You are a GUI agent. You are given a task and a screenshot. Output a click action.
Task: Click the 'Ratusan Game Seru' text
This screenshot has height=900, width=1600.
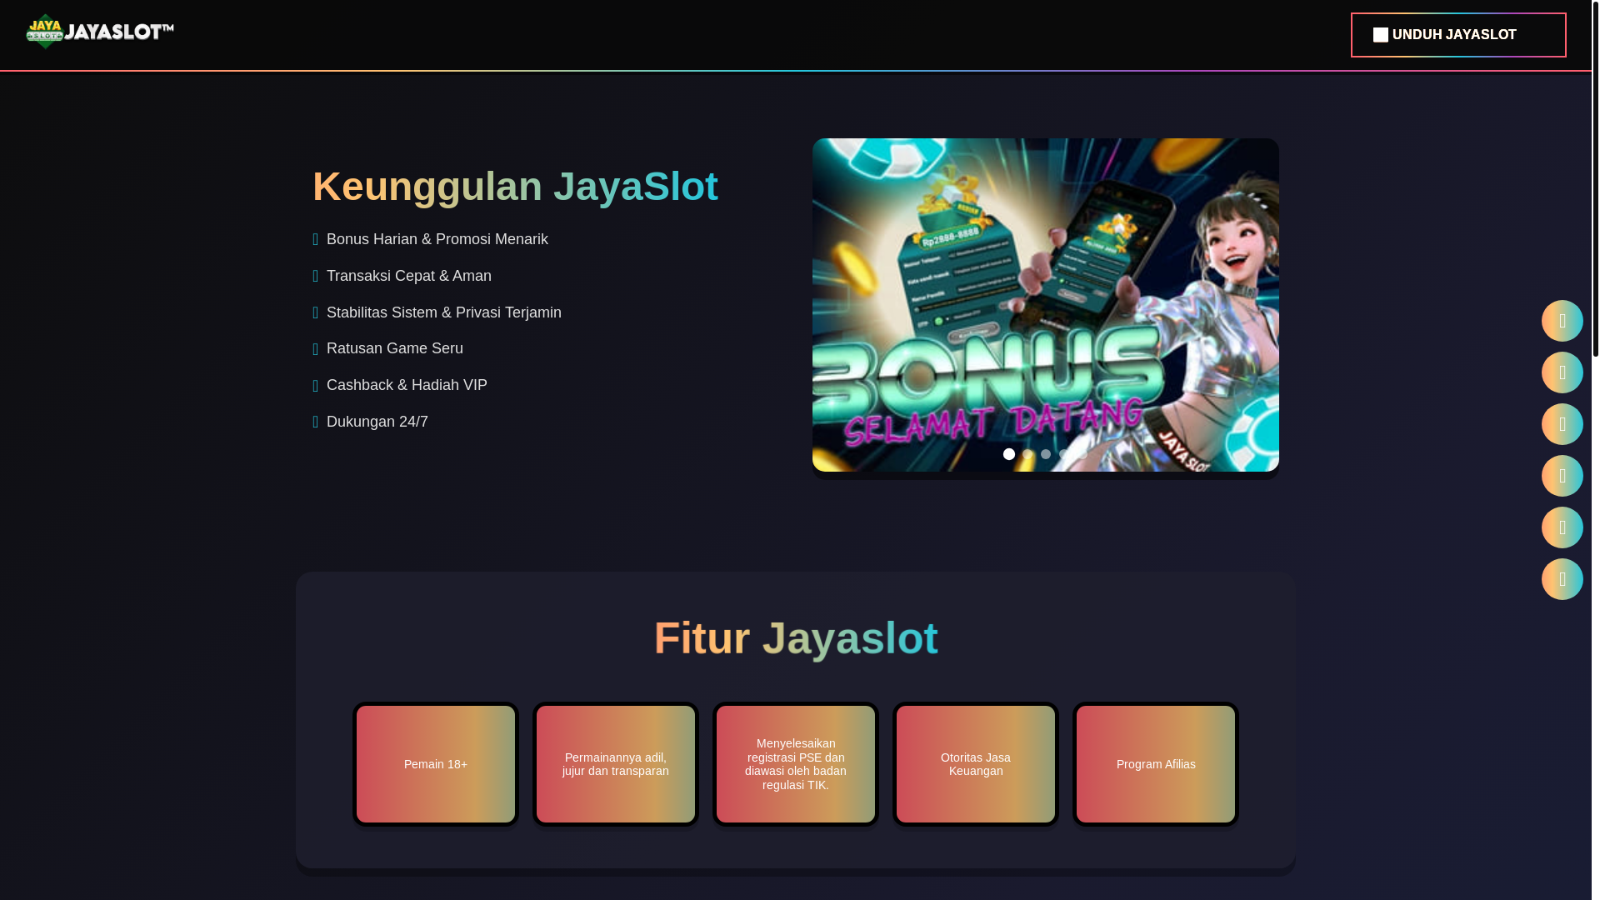395,348
